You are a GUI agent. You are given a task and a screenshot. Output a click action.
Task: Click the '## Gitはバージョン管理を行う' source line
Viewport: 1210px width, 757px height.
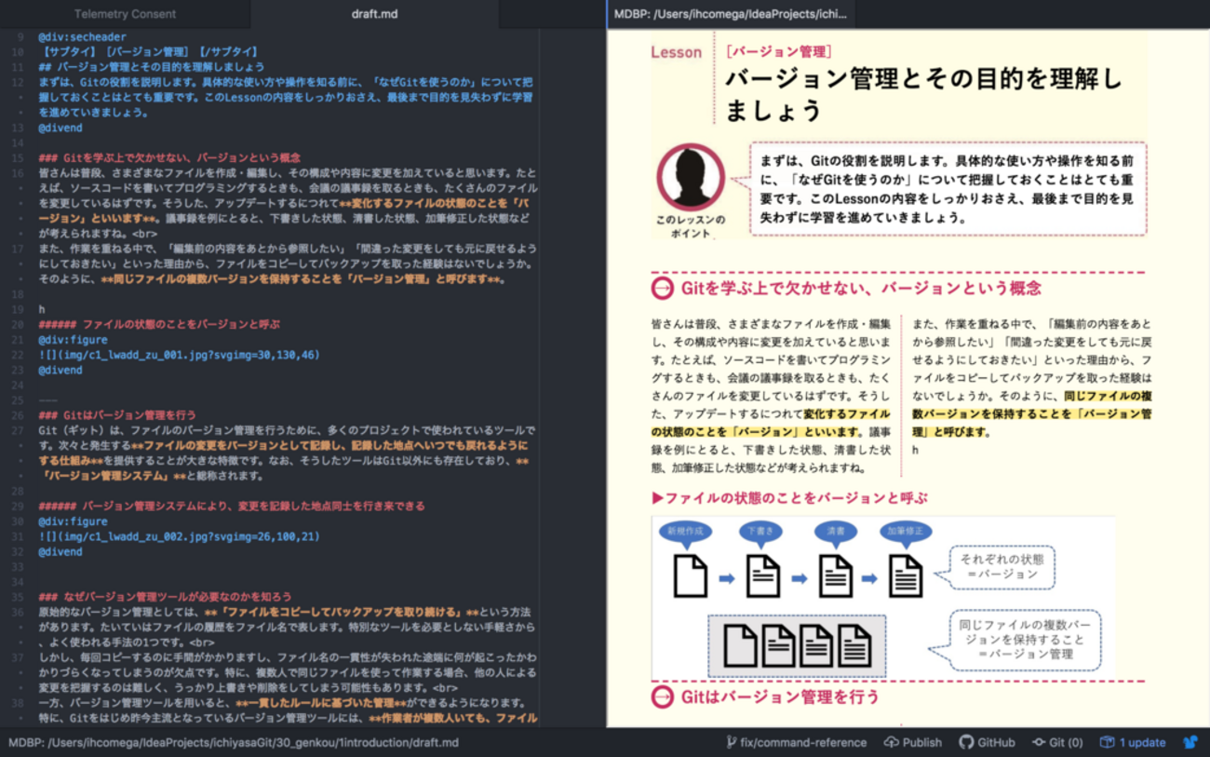click(117, 415)
